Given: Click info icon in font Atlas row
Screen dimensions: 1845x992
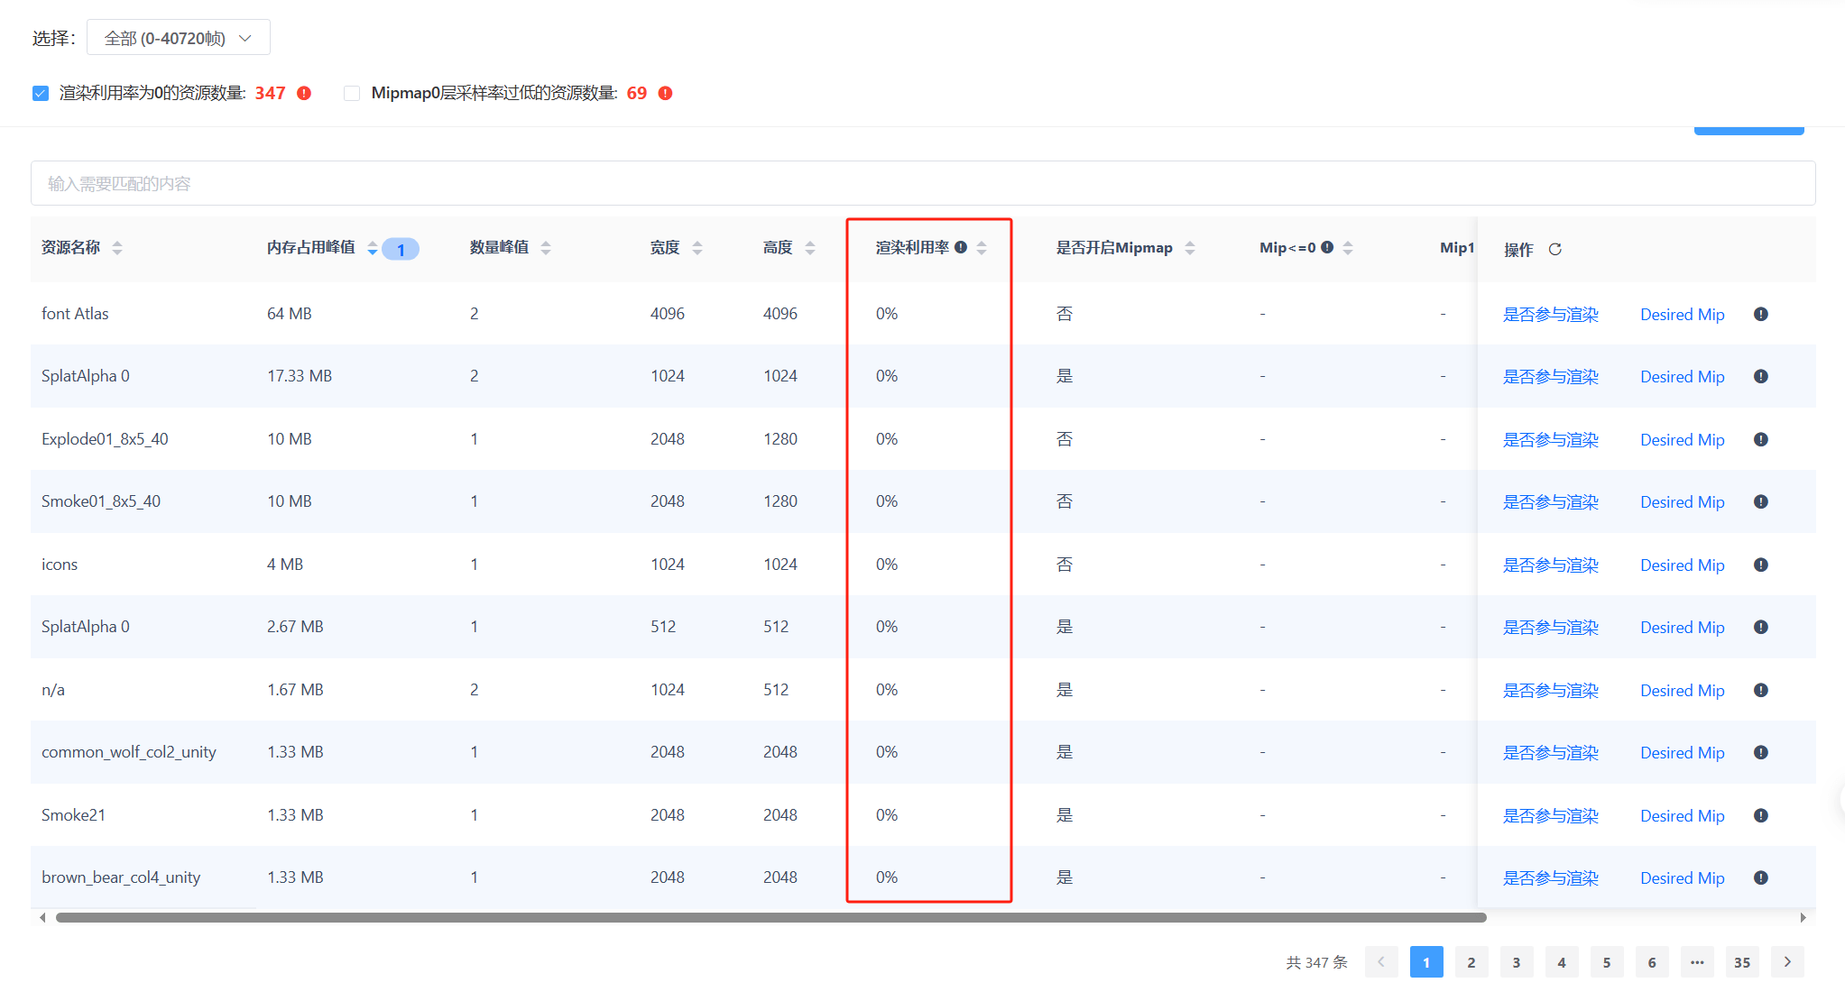Looking at the screenshot, I should [1760, 314].
